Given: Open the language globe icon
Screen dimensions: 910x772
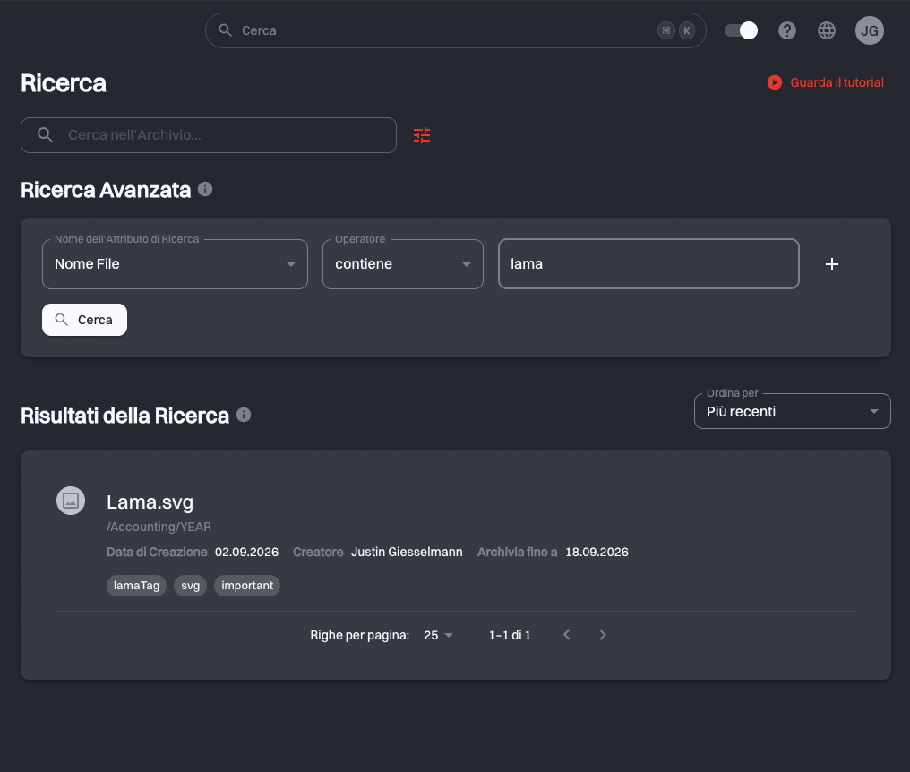Looking at the screenshot, I should [827, 30].
